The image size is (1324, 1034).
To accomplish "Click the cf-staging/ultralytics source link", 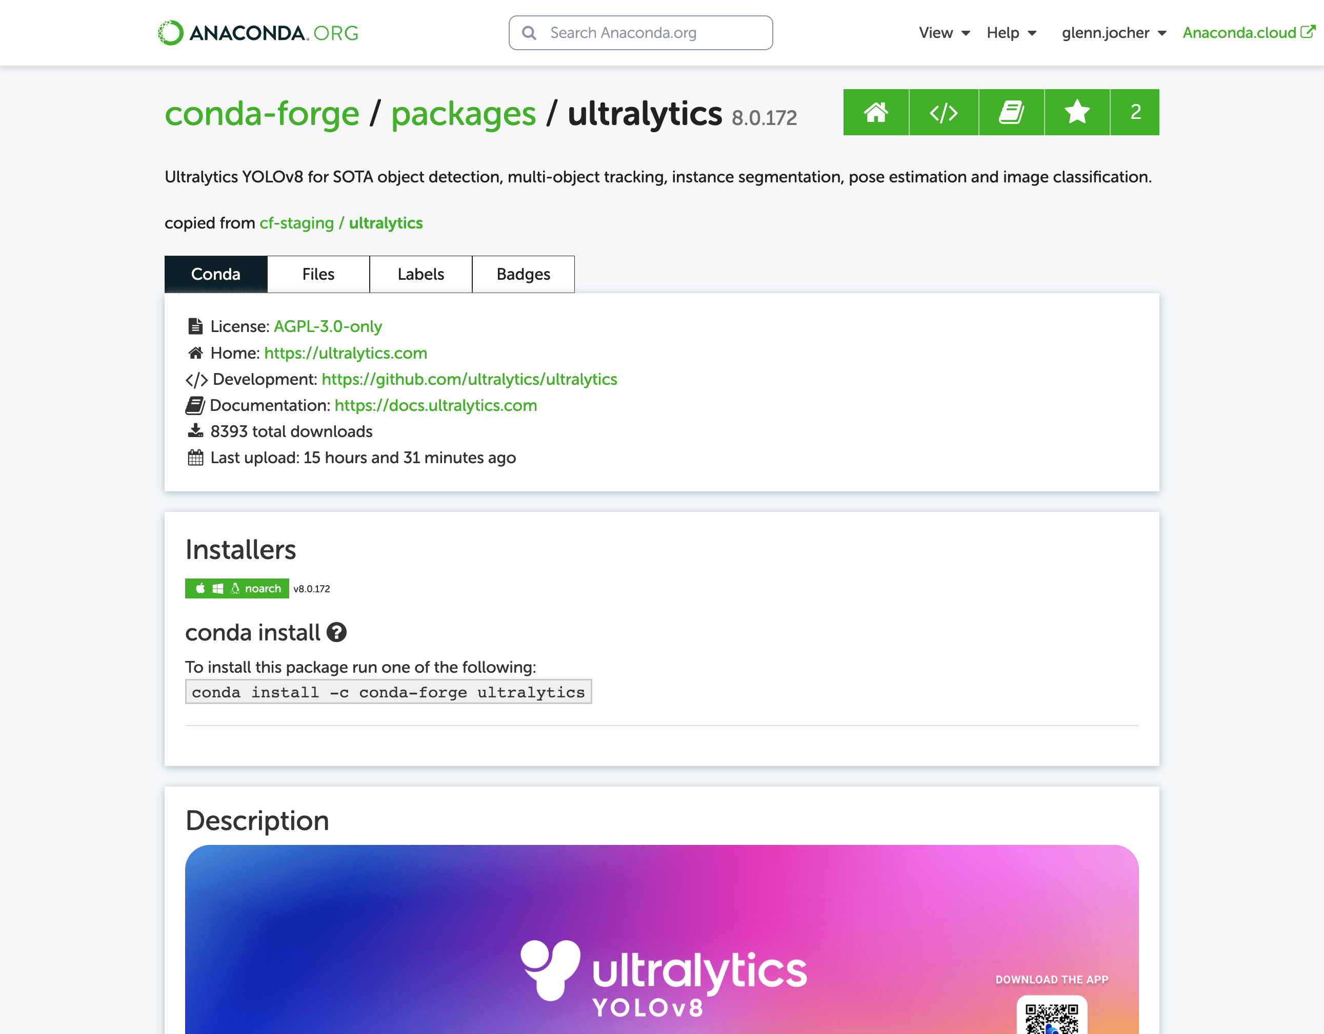I will (340, 222).
